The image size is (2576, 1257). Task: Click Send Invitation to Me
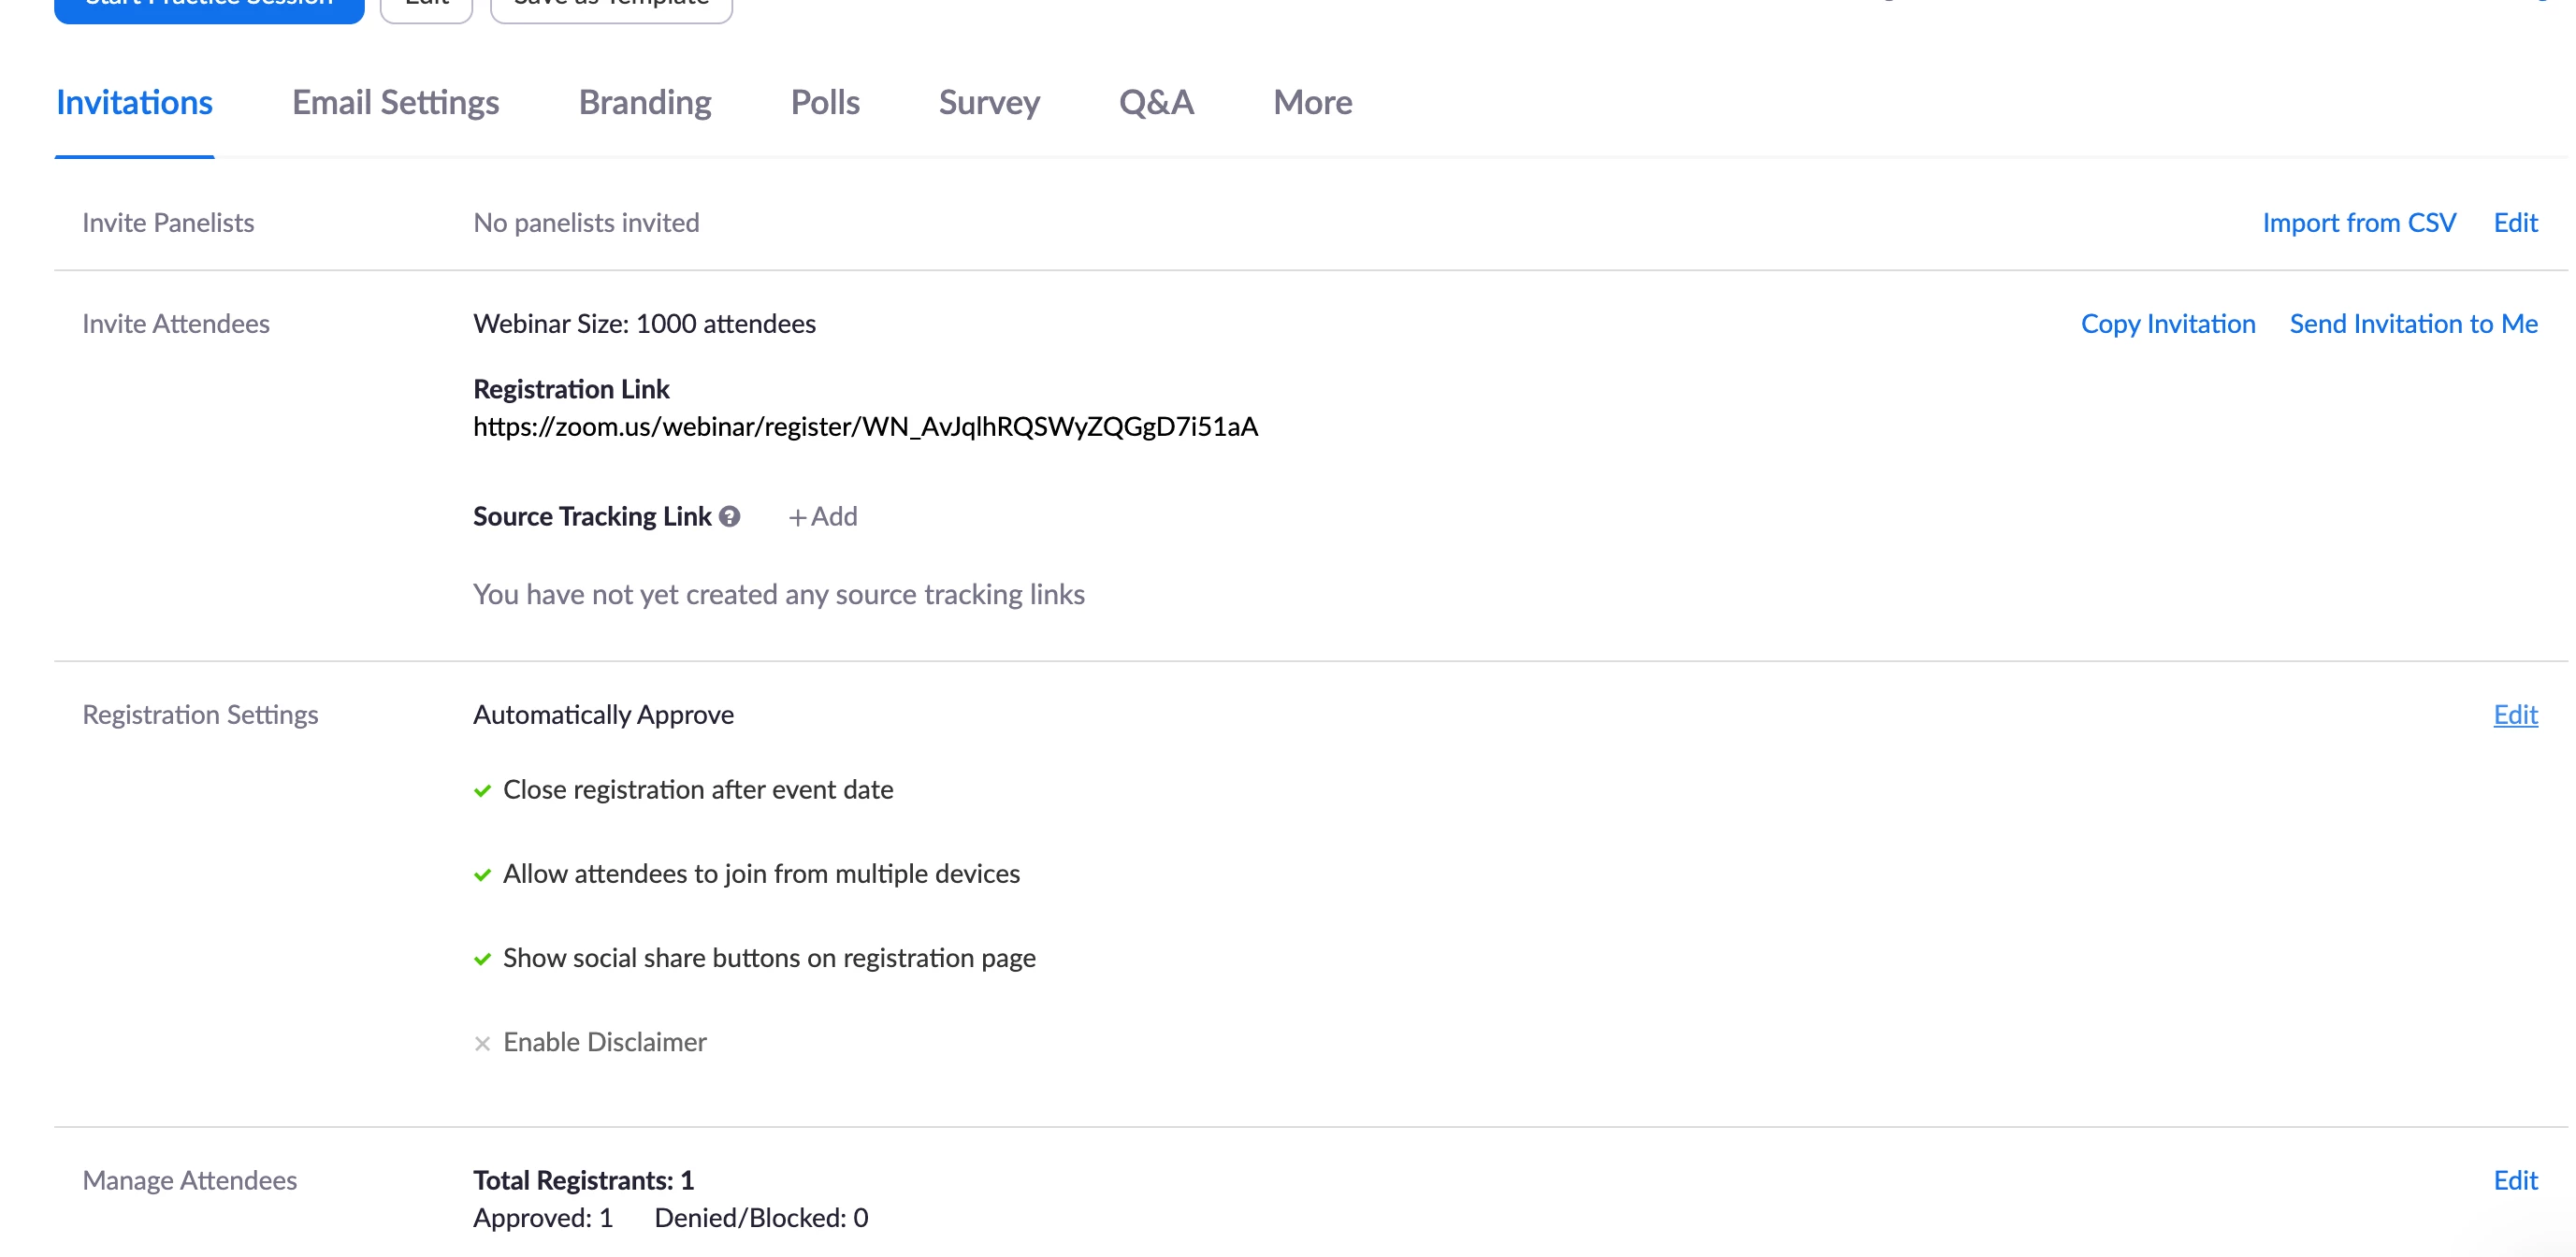point(2413,323)
